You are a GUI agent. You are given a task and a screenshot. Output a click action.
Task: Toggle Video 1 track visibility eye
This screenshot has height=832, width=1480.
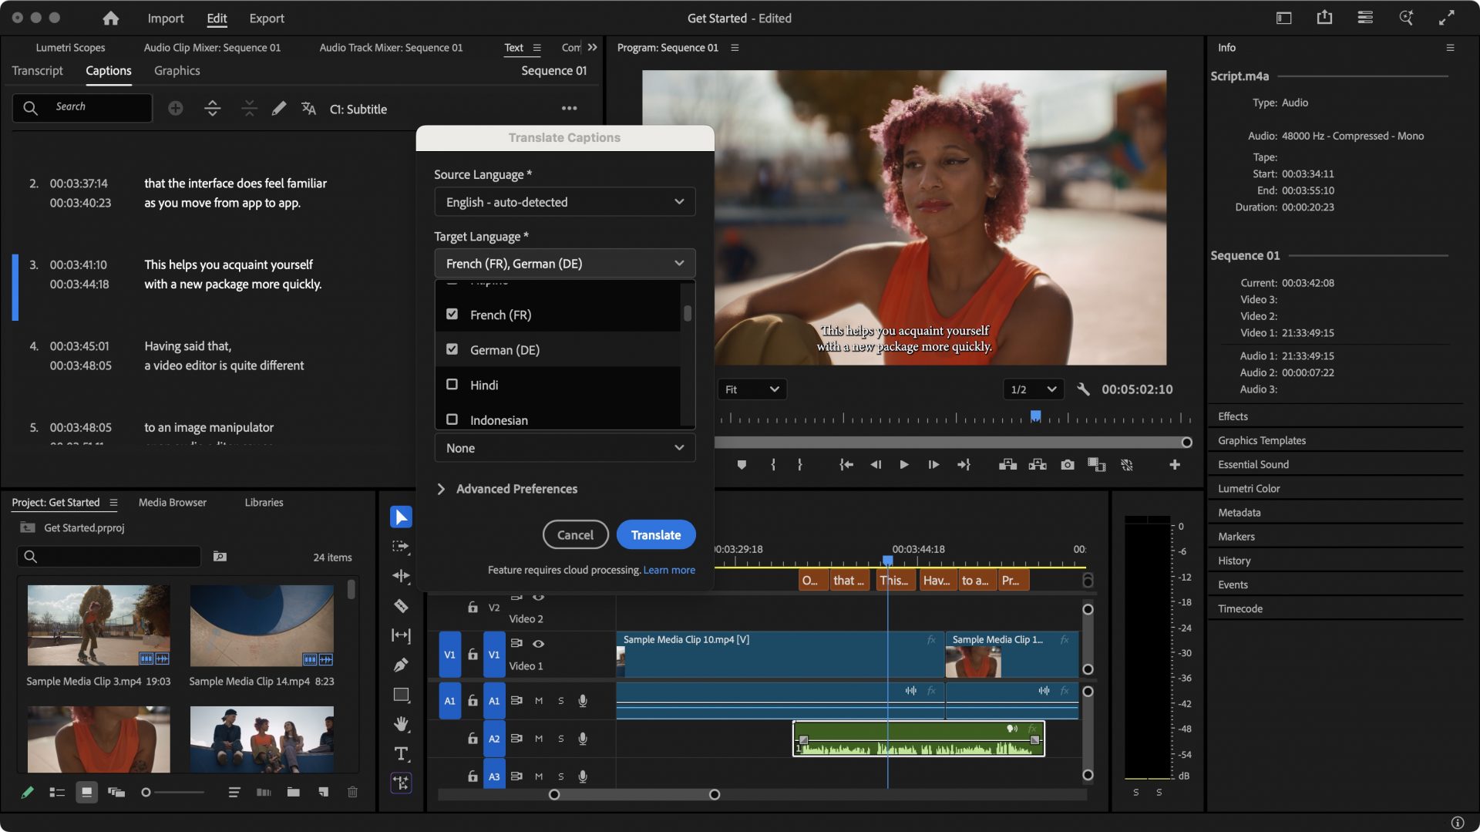(x=539, y=643)
